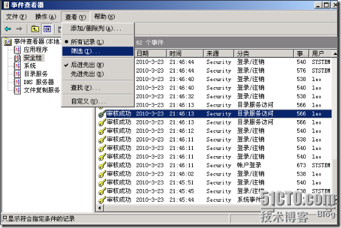
Task: Choose 筛选 (I)... menu entry
Action: coord(98,51)
